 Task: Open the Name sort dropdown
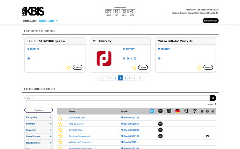pyautogui.click(x=210, y=104)
